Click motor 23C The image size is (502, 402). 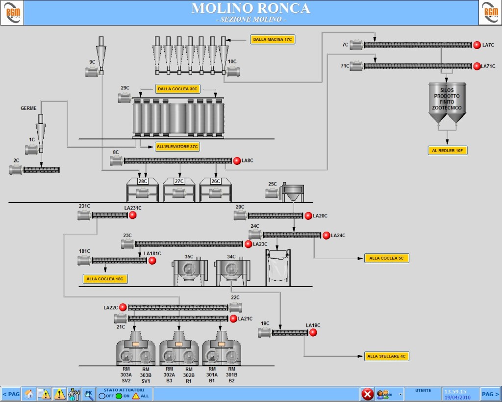click(x=128, y=244)
